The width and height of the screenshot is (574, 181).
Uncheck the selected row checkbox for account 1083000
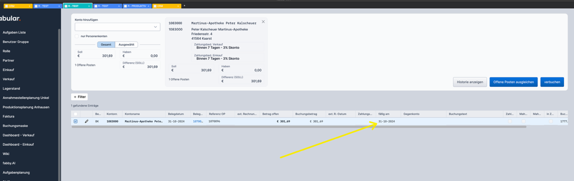click(76, 121)
